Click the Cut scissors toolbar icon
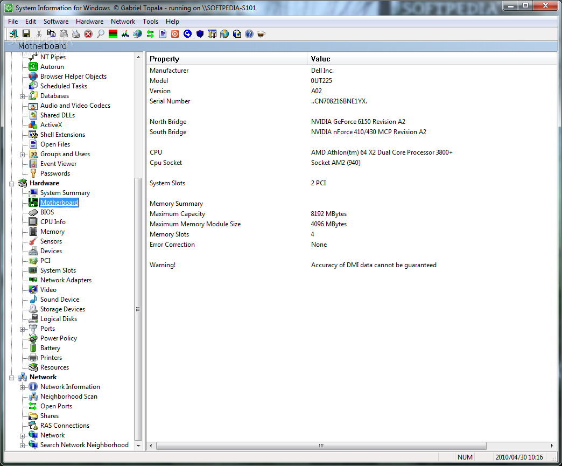562x466 pixels. [39, 34]
